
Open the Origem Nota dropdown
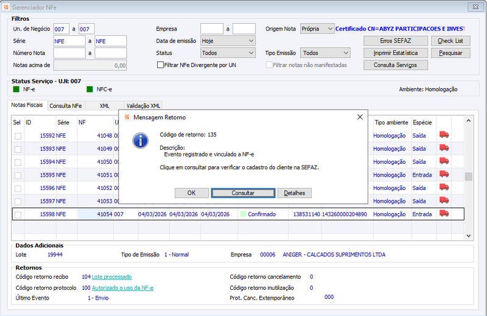[317, 29]
